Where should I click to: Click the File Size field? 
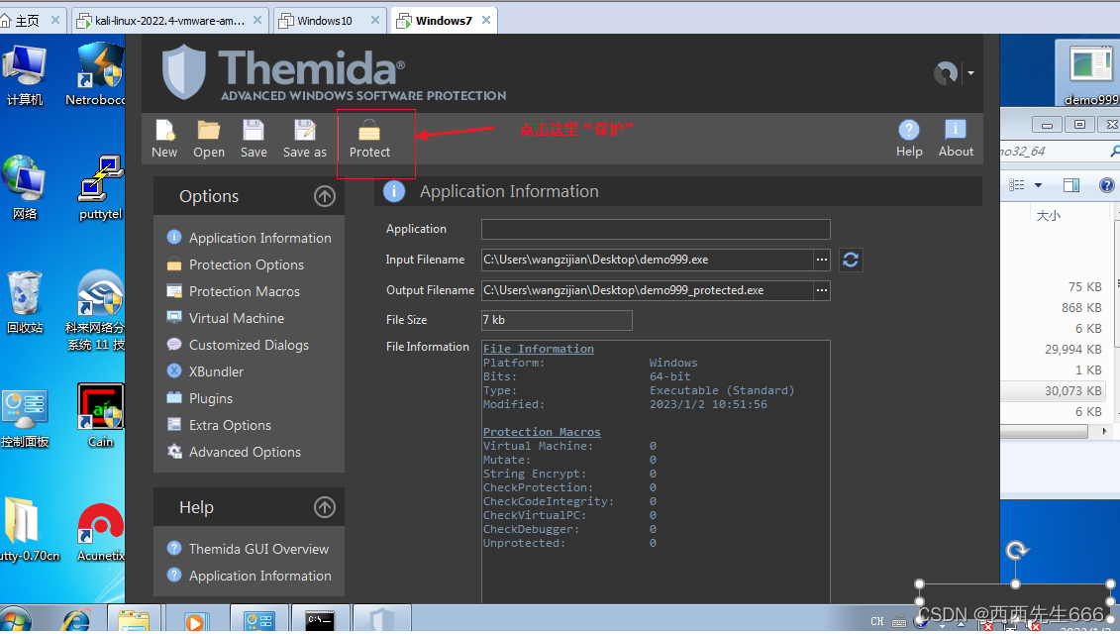557,320
